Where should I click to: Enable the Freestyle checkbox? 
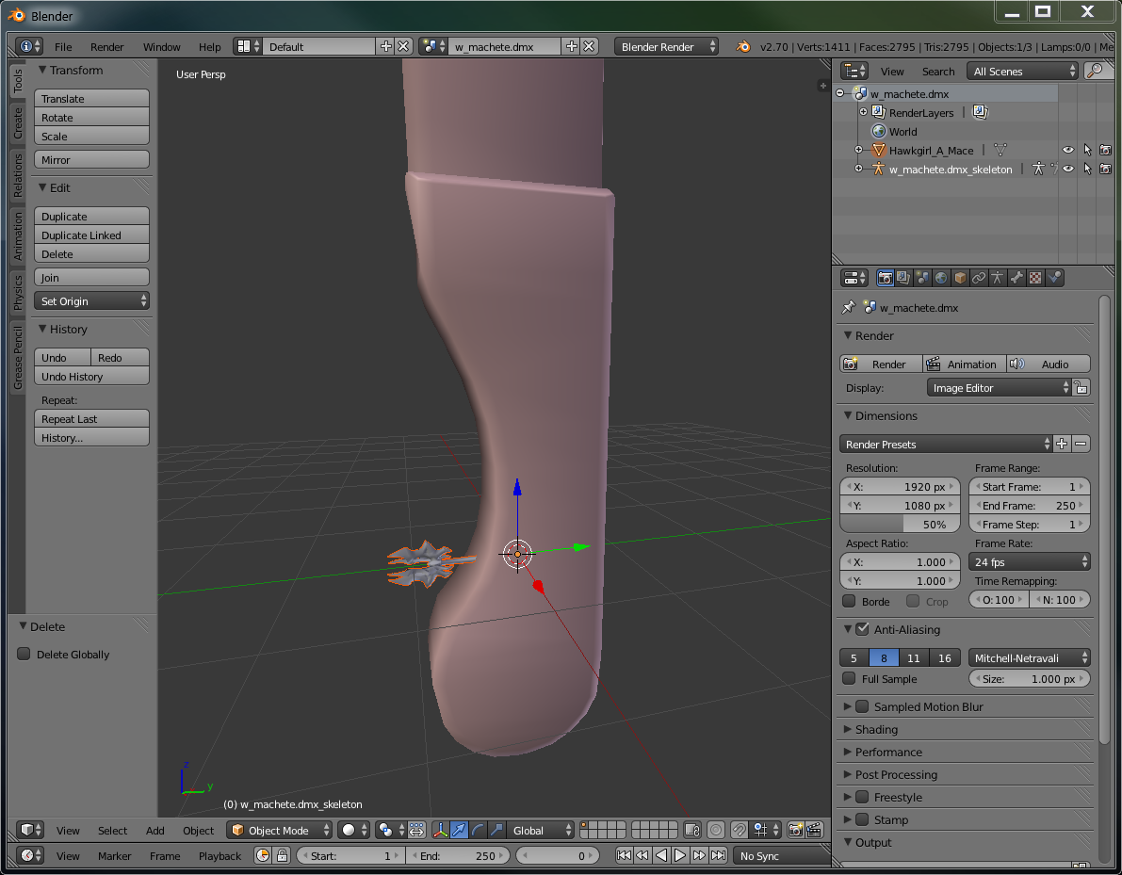click(x=862, y=796)
